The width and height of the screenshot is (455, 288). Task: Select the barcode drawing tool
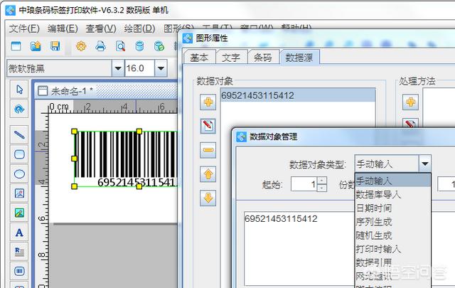tap(19, 271)
